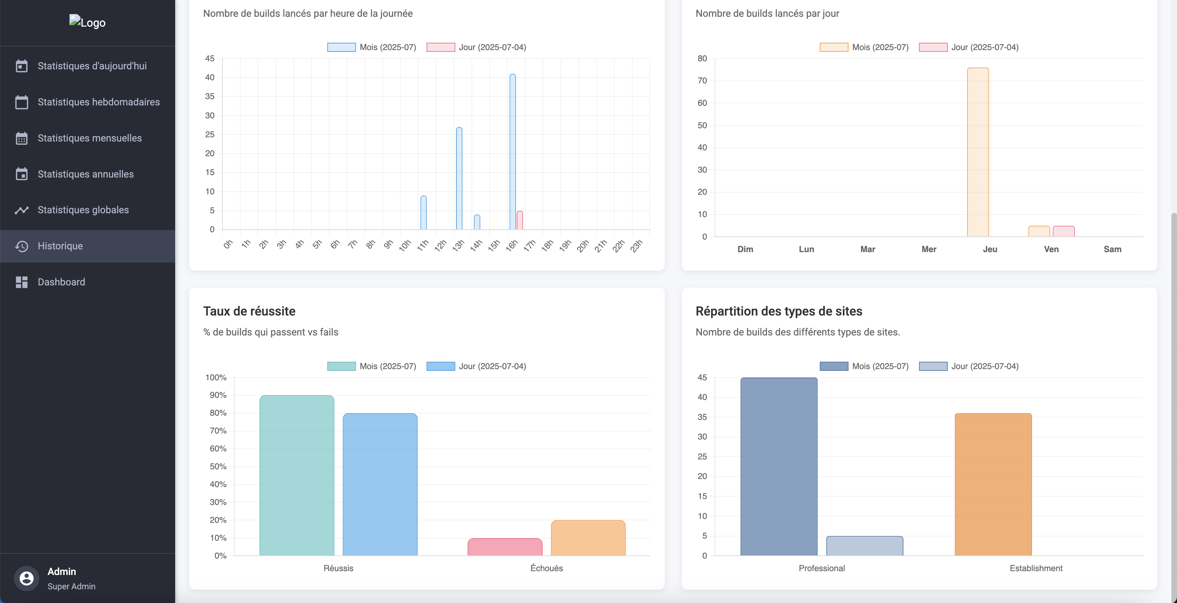Click the Admin user avatar icon
Viewport: 1177px width, 603px height.
coord(27,578)
